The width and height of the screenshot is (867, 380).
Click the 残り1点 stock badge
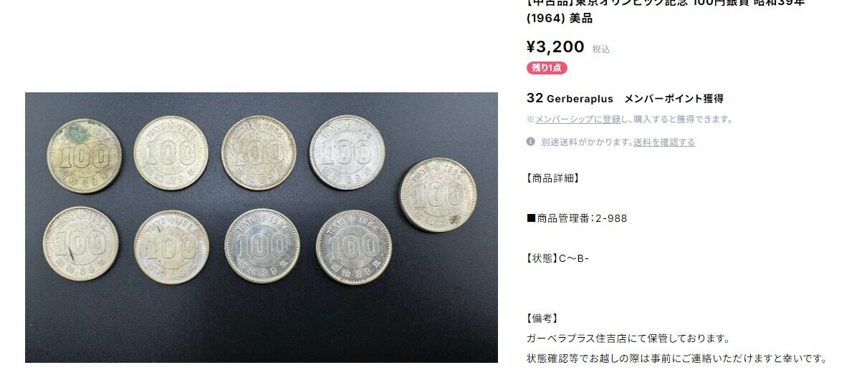tap(547, 68)
